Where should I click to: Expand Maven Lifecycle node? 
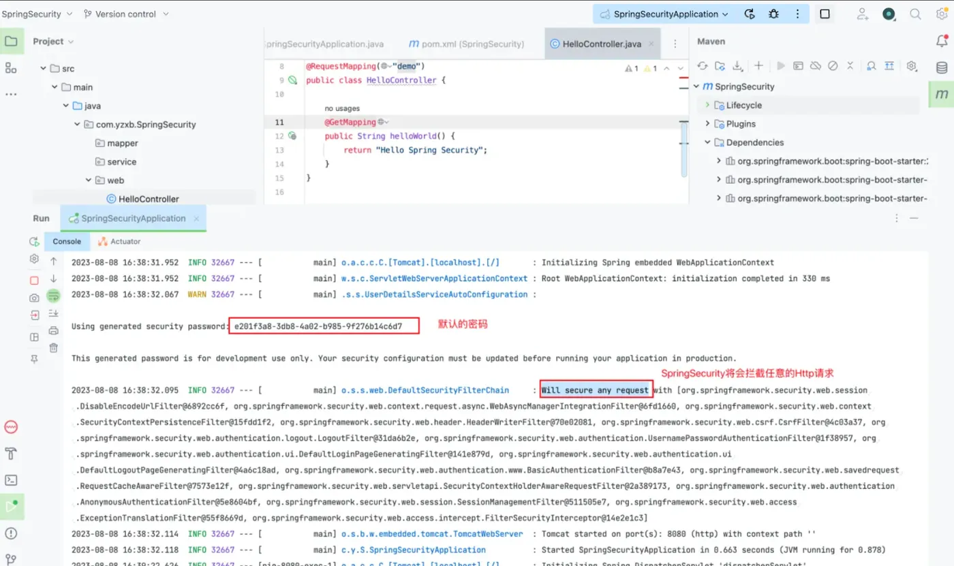point(708,105)
